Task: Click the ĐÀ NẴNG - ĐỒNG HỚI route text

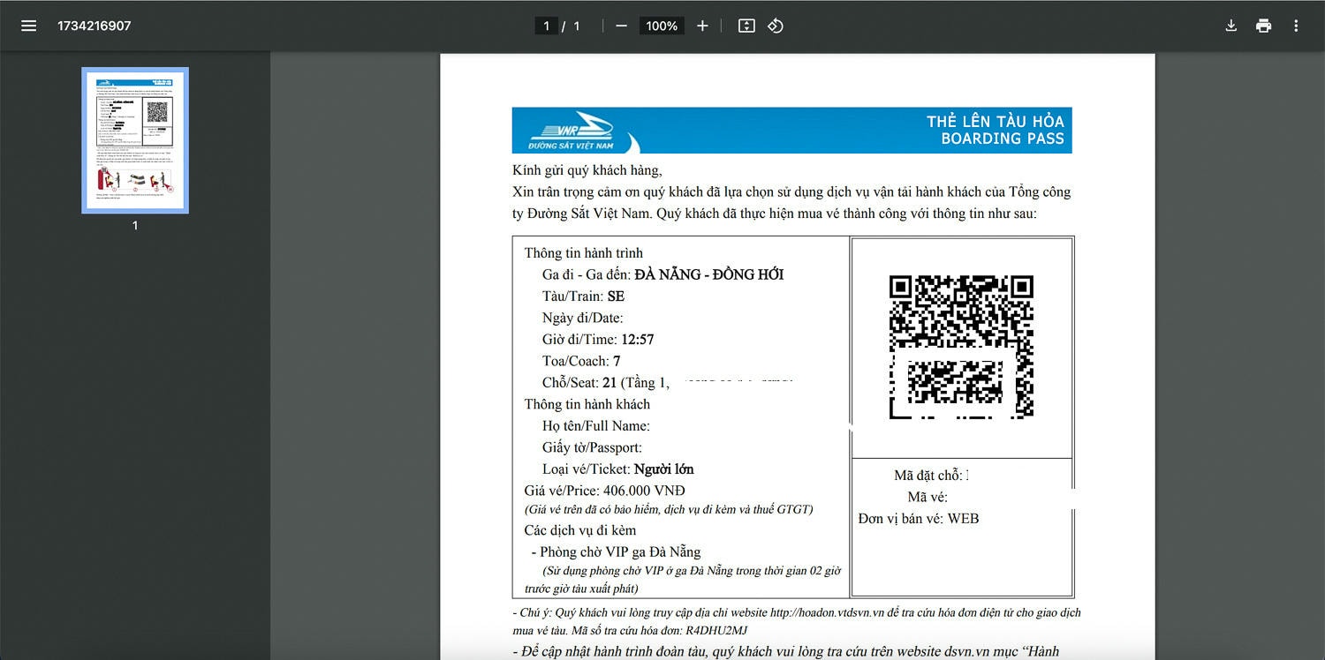Action: click(708, 274)
